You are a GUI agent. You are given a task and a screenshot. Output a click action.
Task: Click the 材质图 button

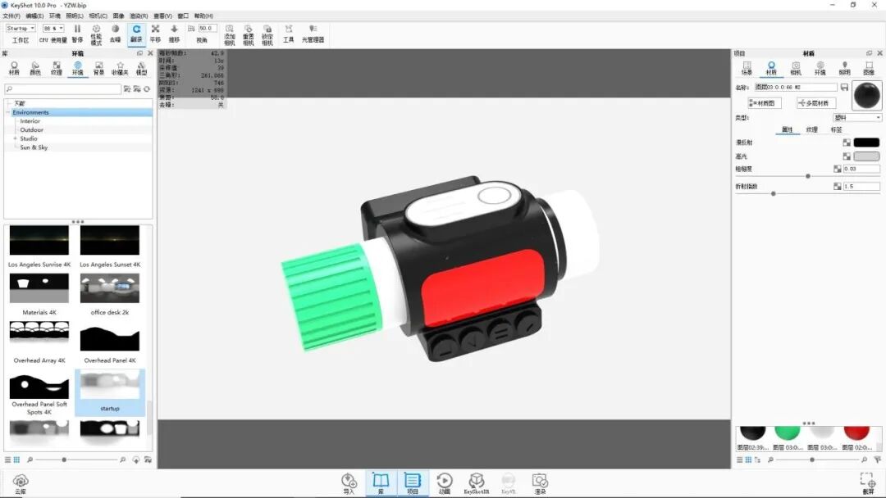click(x=765, y=102)
